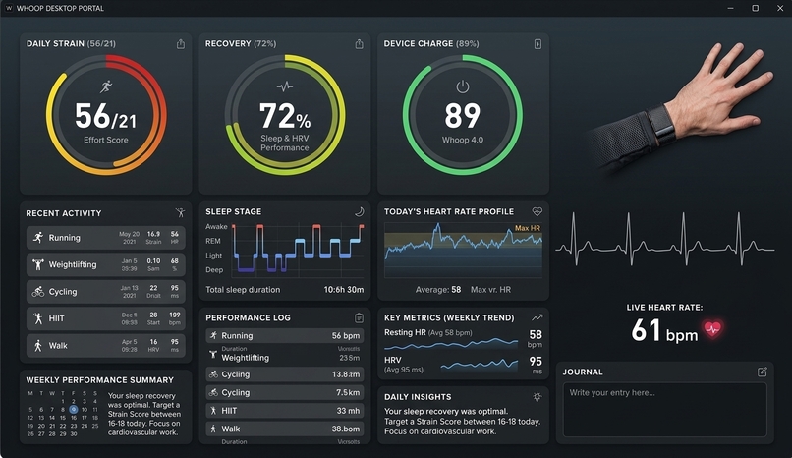Select the Walk 38.bom log entry
The image size is (792, 458).
[285, 429]
